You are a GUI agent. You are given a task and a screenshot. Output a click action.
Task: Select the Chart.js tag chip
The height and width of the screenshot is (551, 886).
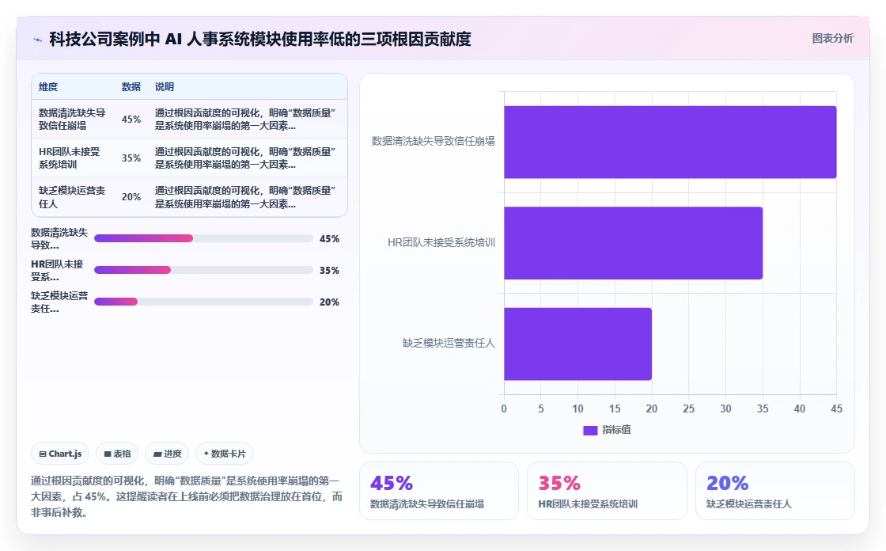(60, 454)
